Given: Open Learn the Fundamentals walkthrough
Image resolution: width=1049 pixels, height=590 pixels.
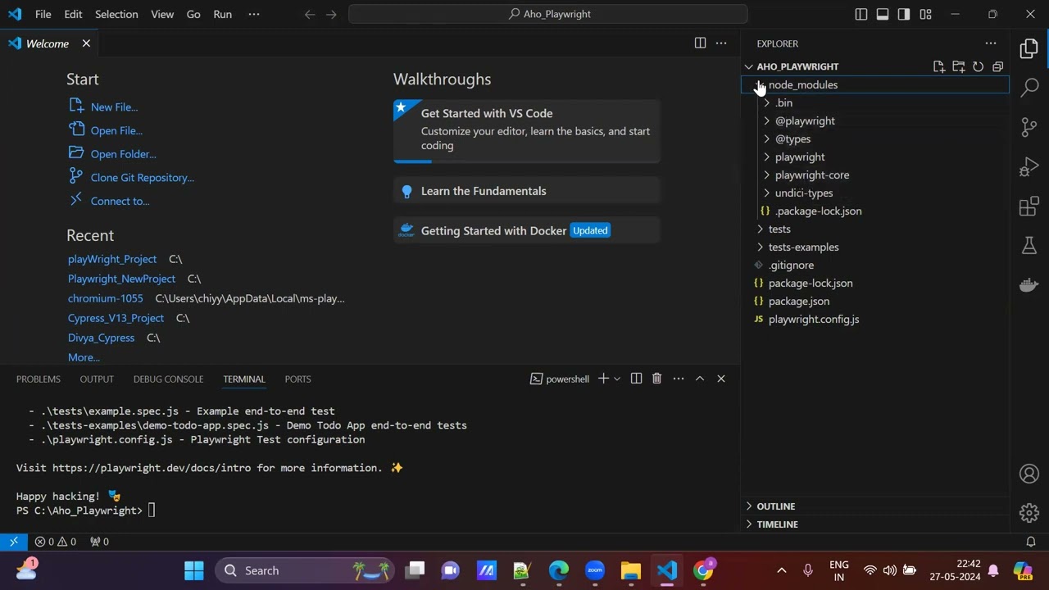Looking at the screenshot, I should tap(527, 191).
